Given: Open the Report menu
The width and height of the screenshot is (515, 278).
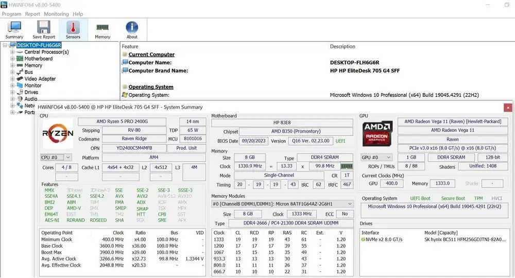Looking at the screenshot, I should 32,14.
